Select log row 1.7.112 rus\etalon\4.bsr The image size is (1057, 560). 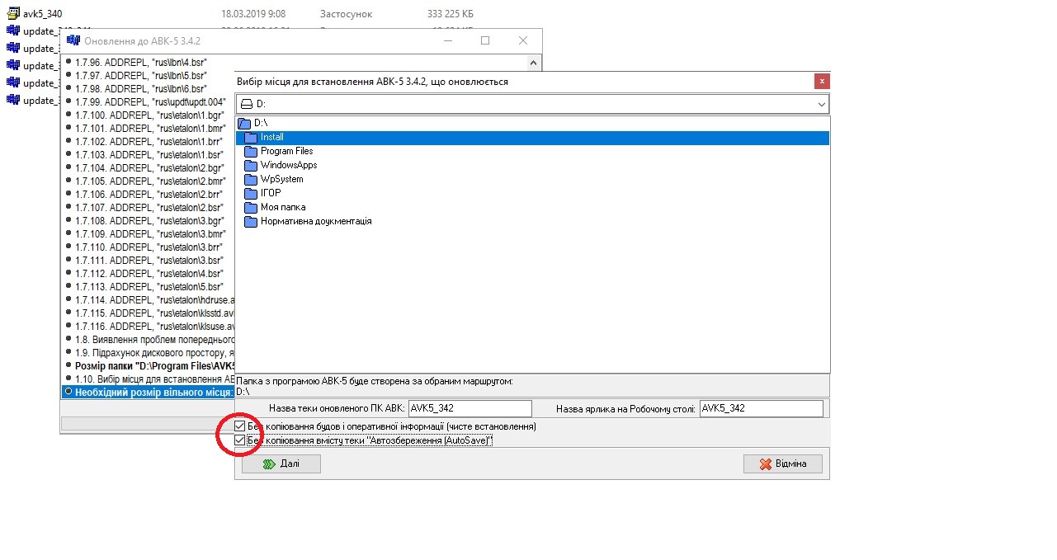(x=149, y=273)
